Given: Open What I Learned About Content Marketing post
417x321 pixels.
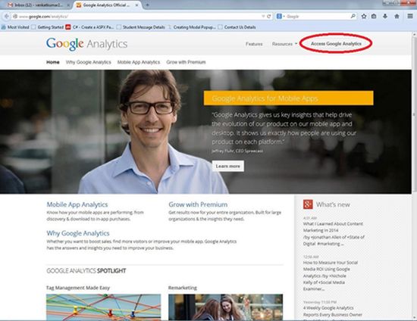Looking at the screenshot, I should pos(334,234).
